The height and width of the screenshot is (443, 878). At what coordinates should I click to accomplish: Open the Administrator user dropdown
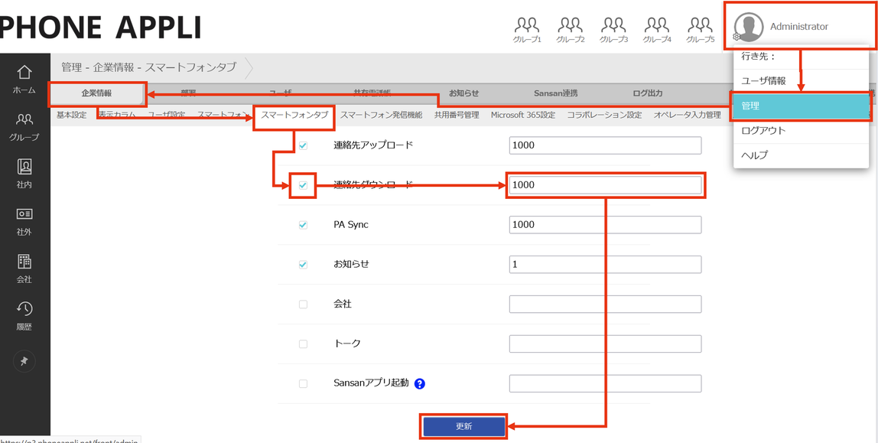(799, 26)
